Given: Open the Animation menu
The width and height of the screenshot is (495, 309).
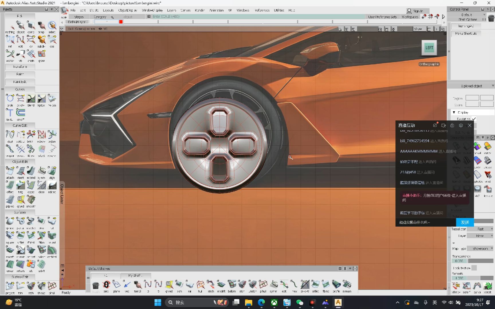Looking at the screenshot, I should (x=216, y=10).
